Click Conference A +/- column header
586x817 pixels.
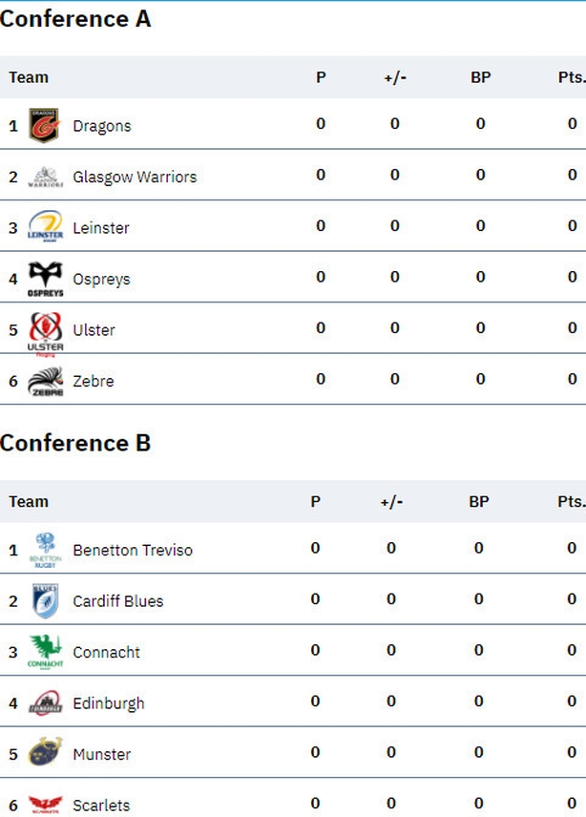coord(395,77)
